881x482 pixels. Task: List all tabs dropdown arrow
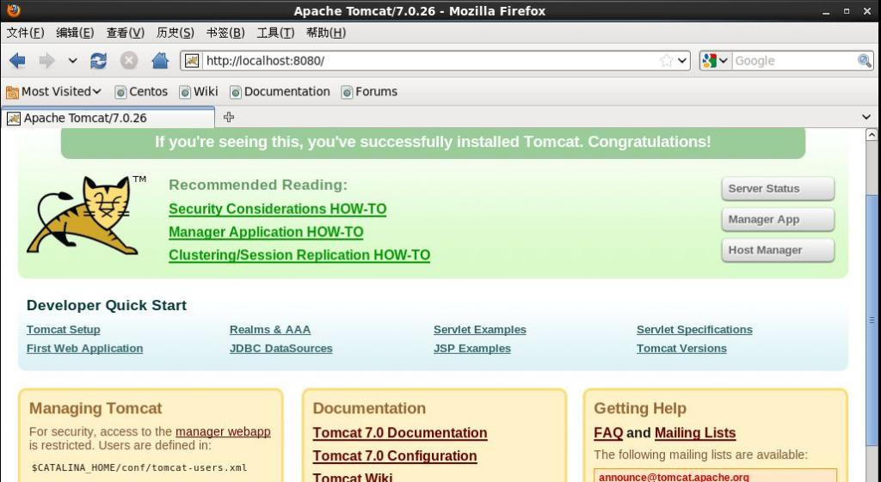click(866, 117)
